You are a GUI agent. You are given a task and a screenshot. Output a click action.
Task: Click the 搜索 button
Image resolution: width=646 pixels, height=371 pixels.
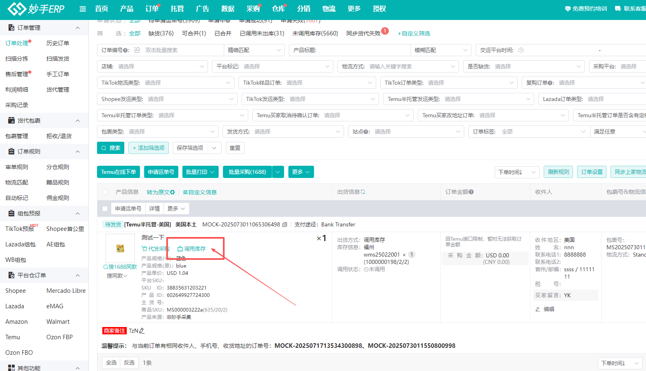pyautogui.click(x=111, y=148)
